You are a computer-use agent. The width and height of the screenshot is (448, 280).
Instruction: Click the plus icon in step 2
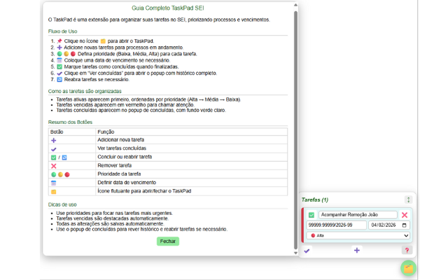click(x=59, y=48)
